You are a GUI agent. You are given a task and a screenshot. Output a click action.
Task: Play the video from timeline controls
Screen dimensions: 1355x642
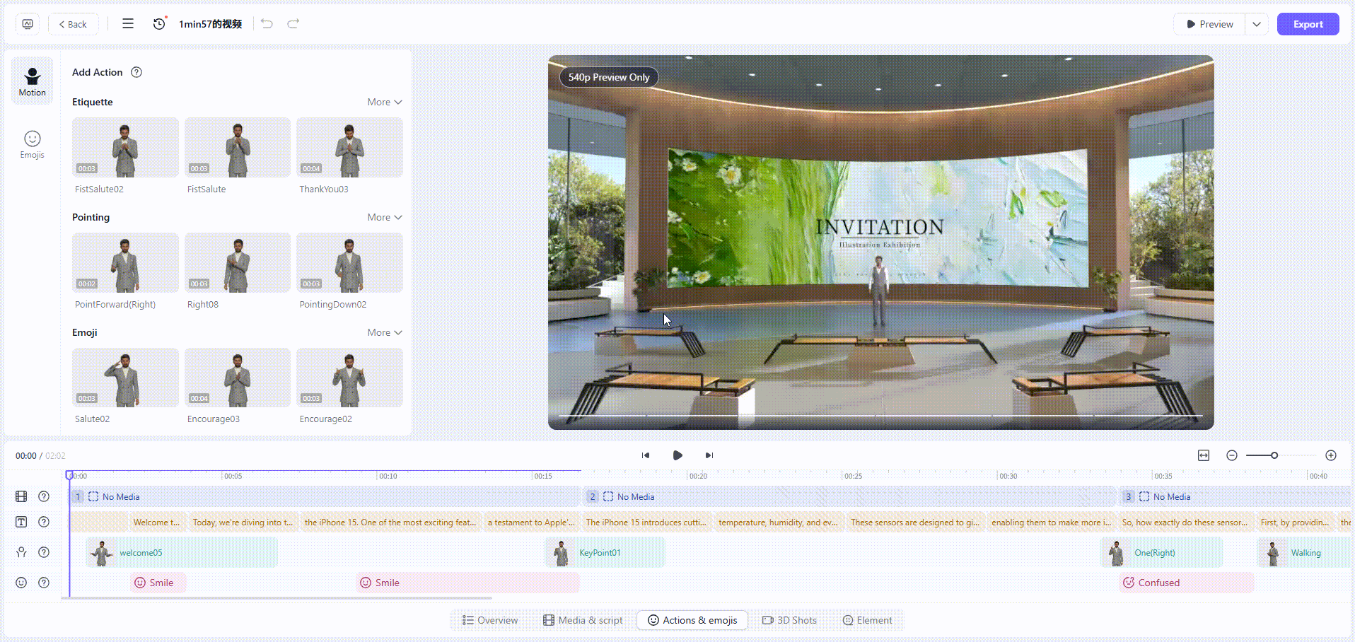pyautogui.click(x=677, y=455)
